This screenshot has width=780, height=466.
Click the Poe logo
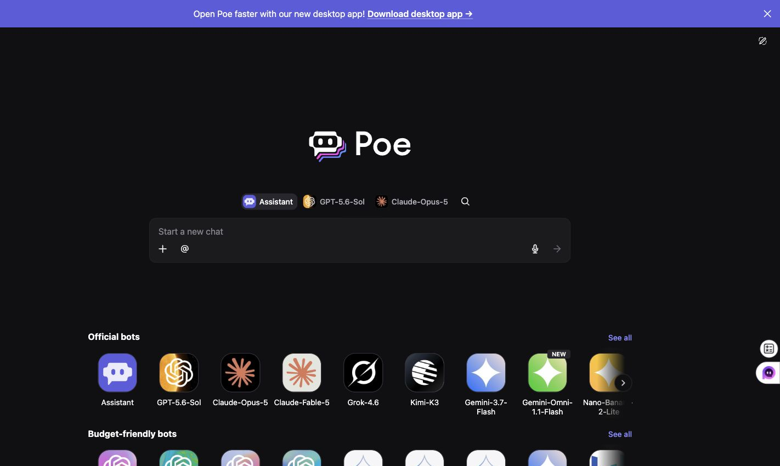coord(360,145)
